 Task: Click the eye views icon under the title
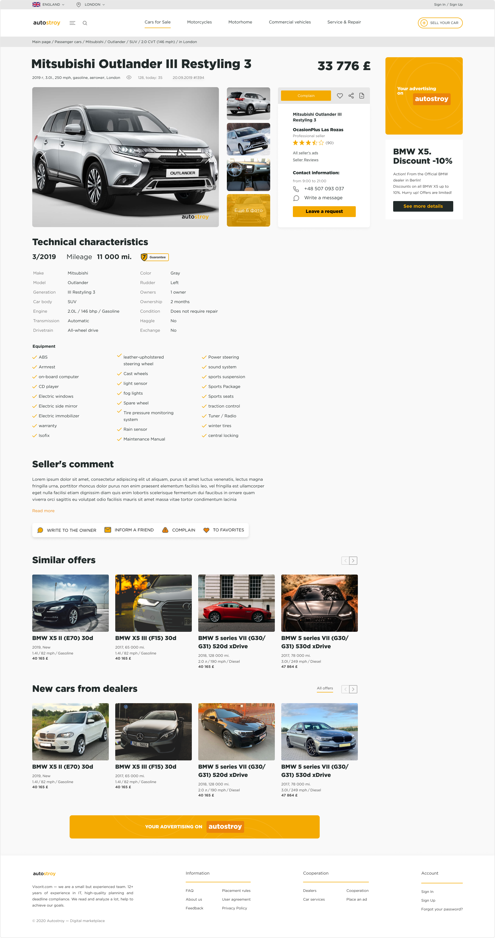pyautogui.click(x=129, y=78)
